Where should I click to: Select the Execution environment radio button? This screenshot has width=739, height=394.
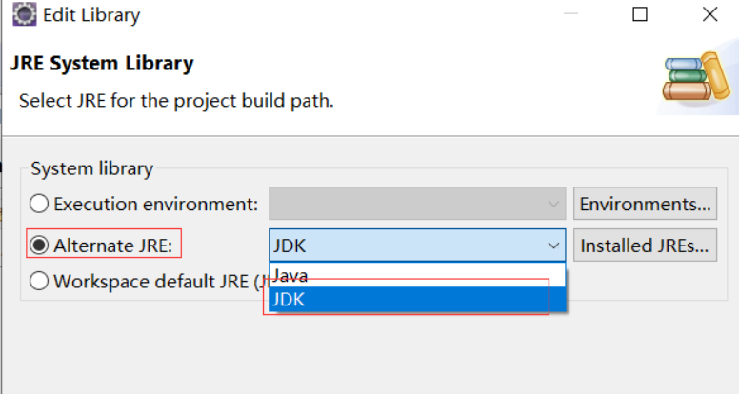pyautogui.click(x=39, y=204)
